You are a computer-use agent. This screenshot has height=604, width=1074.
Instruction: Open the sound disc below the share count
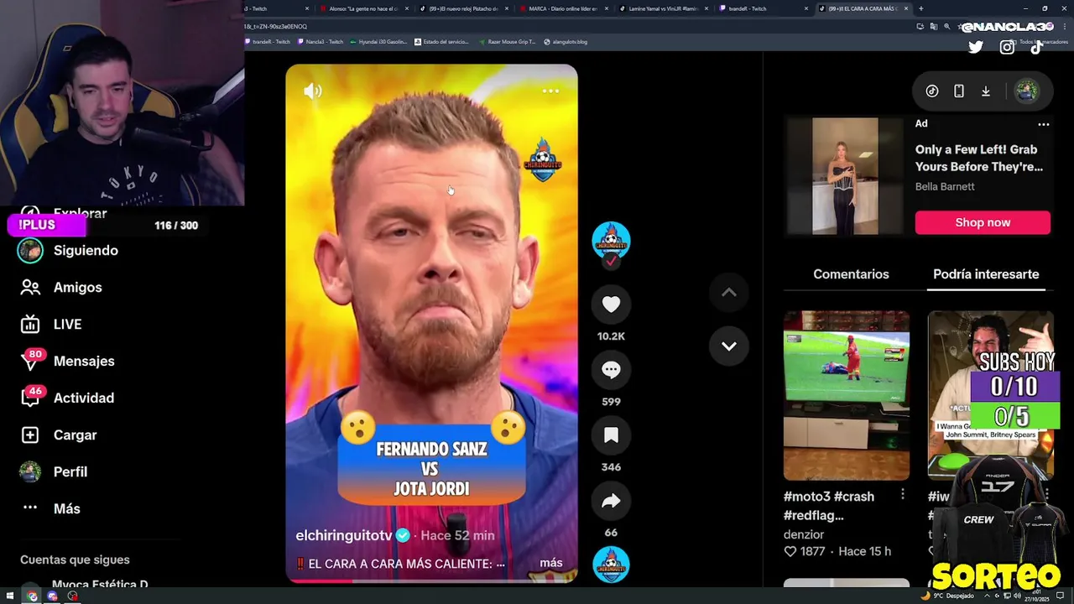611,565
